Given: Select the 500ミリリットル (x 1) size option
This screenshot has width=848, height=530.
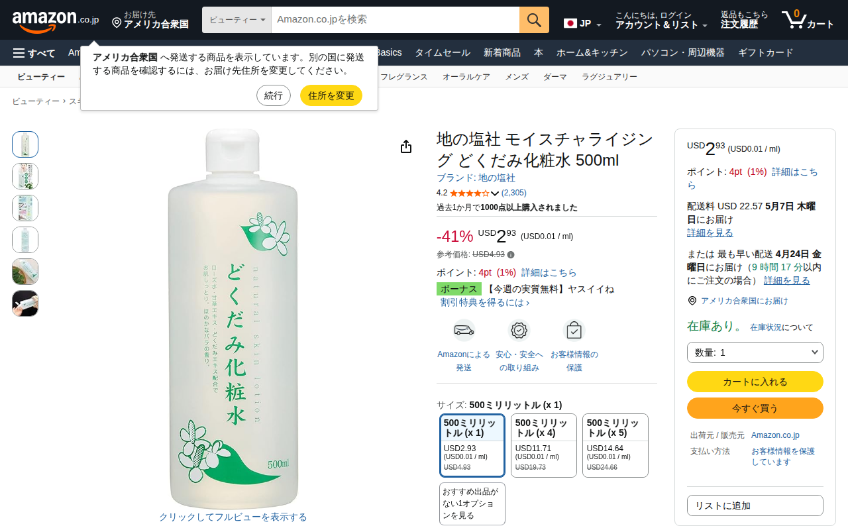Looking at the screenshot, I should (x=472, y=445).
